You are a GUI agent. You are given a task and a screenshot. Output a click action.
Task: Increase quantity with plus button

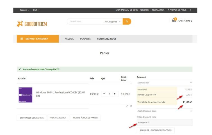tap(115, 94)
